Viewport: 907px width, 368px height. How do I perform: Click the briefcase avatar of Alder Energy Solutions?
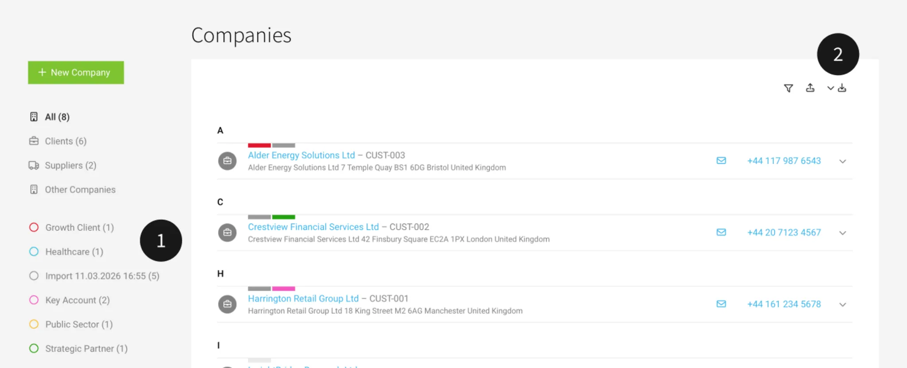click(x=227, y=161)
